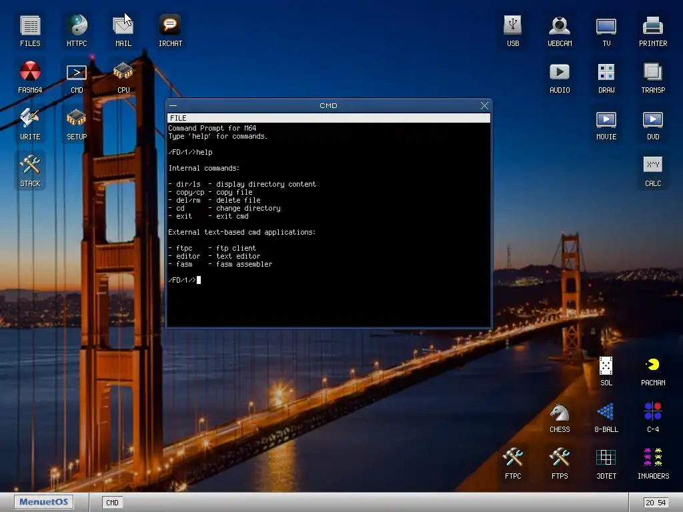Click the 'fasm - fasm assembler' line
The image size is (683, 512).
click(x=220, y=264)
